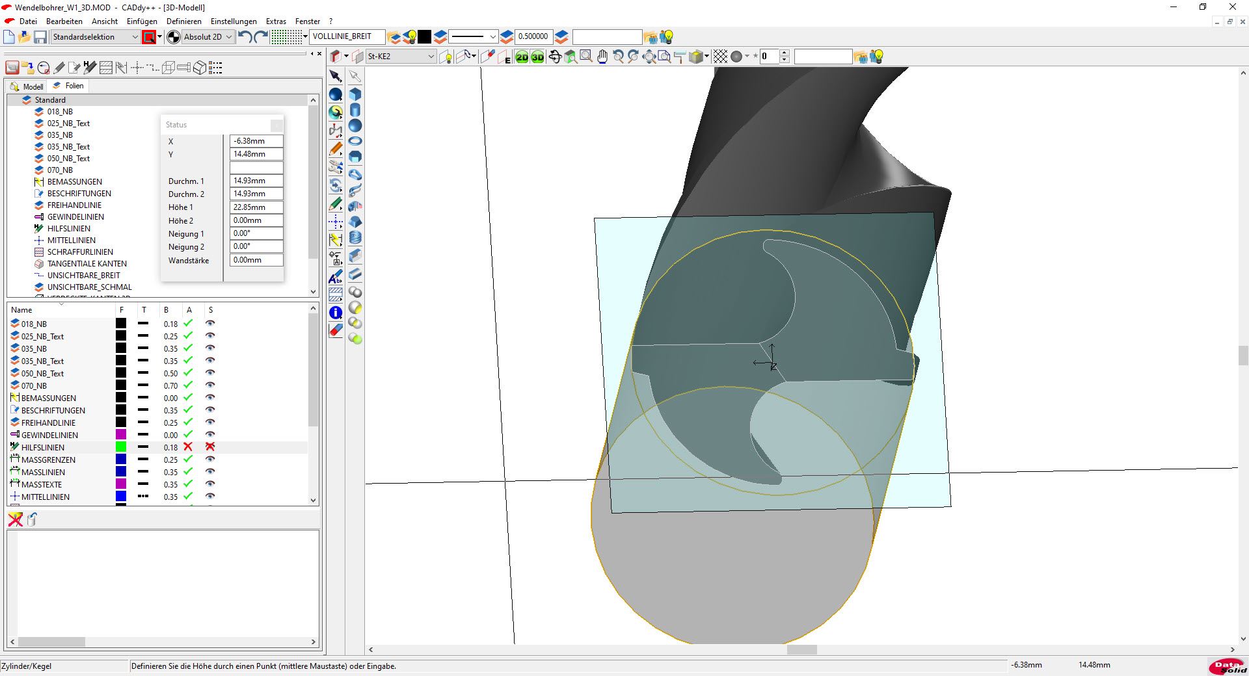
Task: Click the undo arrow
Action: click(245, 37)
